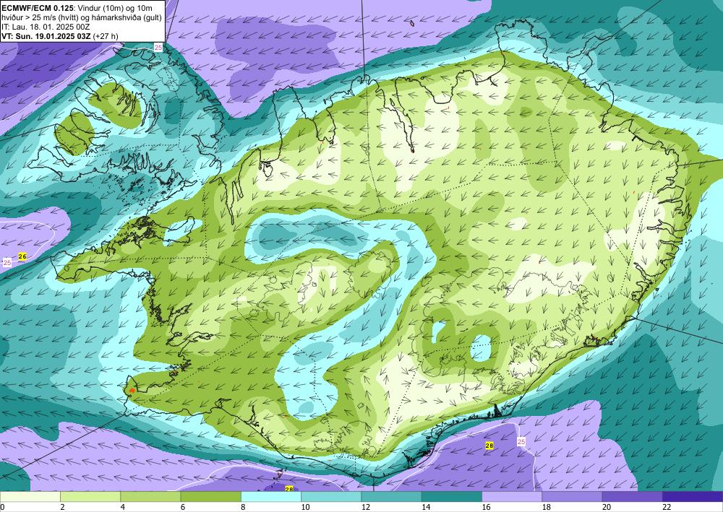Click the 12–14 m/s teal legend swatch
The height and width of the screenshot is (512, 723).
point(391,497)
